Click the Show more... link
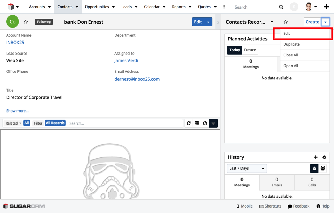 (17, 111)
